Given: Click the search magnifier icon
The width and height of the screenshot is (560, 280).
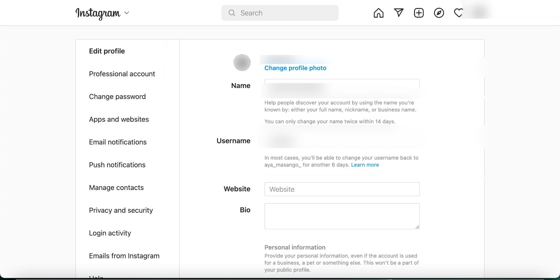Looking at the screenshot, I should pos(232,13).
